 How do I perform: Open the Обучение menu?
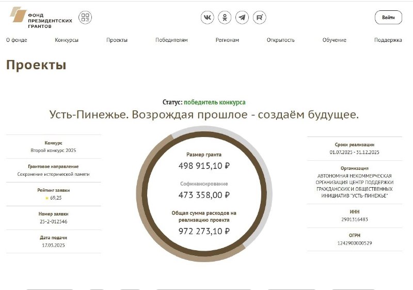334,40
